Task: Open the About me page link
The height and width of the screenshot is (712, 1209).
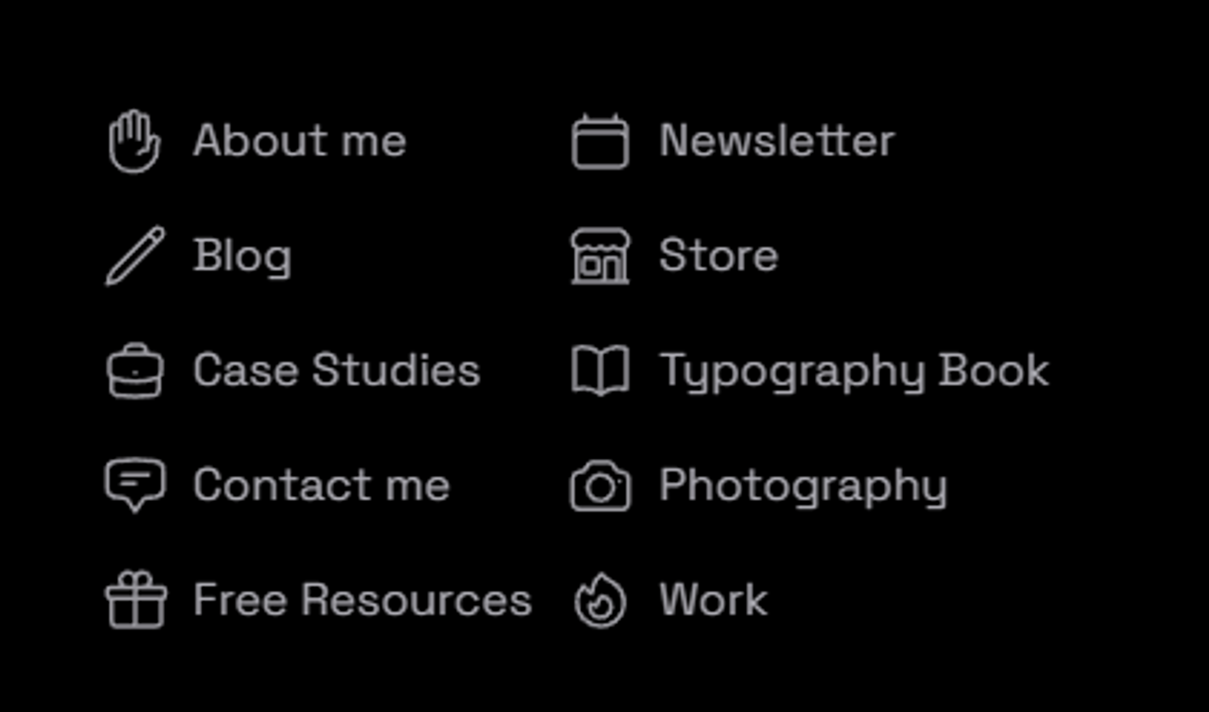Action: pos(300,140)
